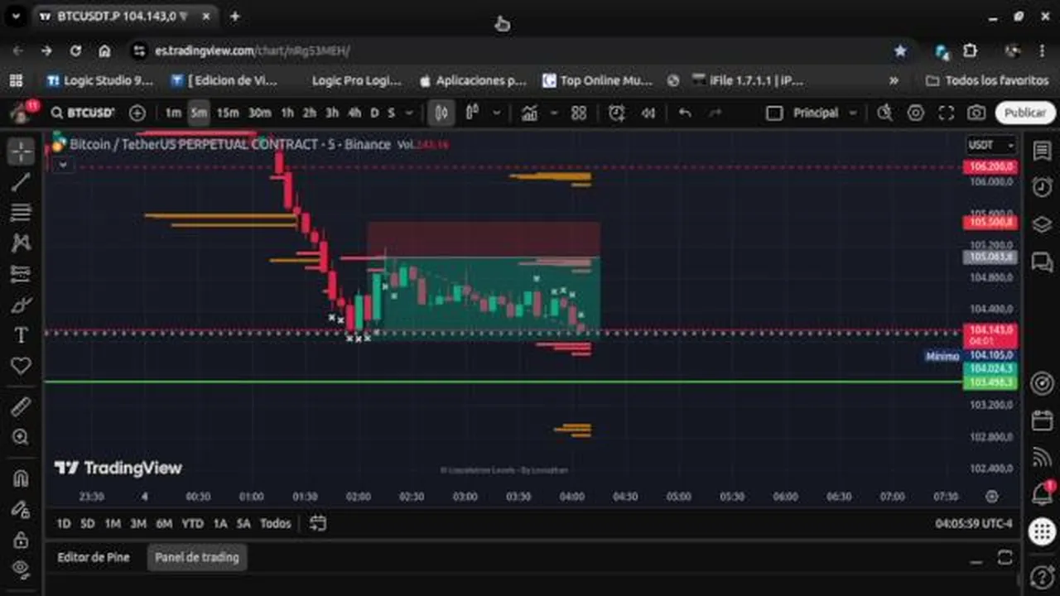
Task: Take a chart snapshot with camera
Action: (976, 113)
